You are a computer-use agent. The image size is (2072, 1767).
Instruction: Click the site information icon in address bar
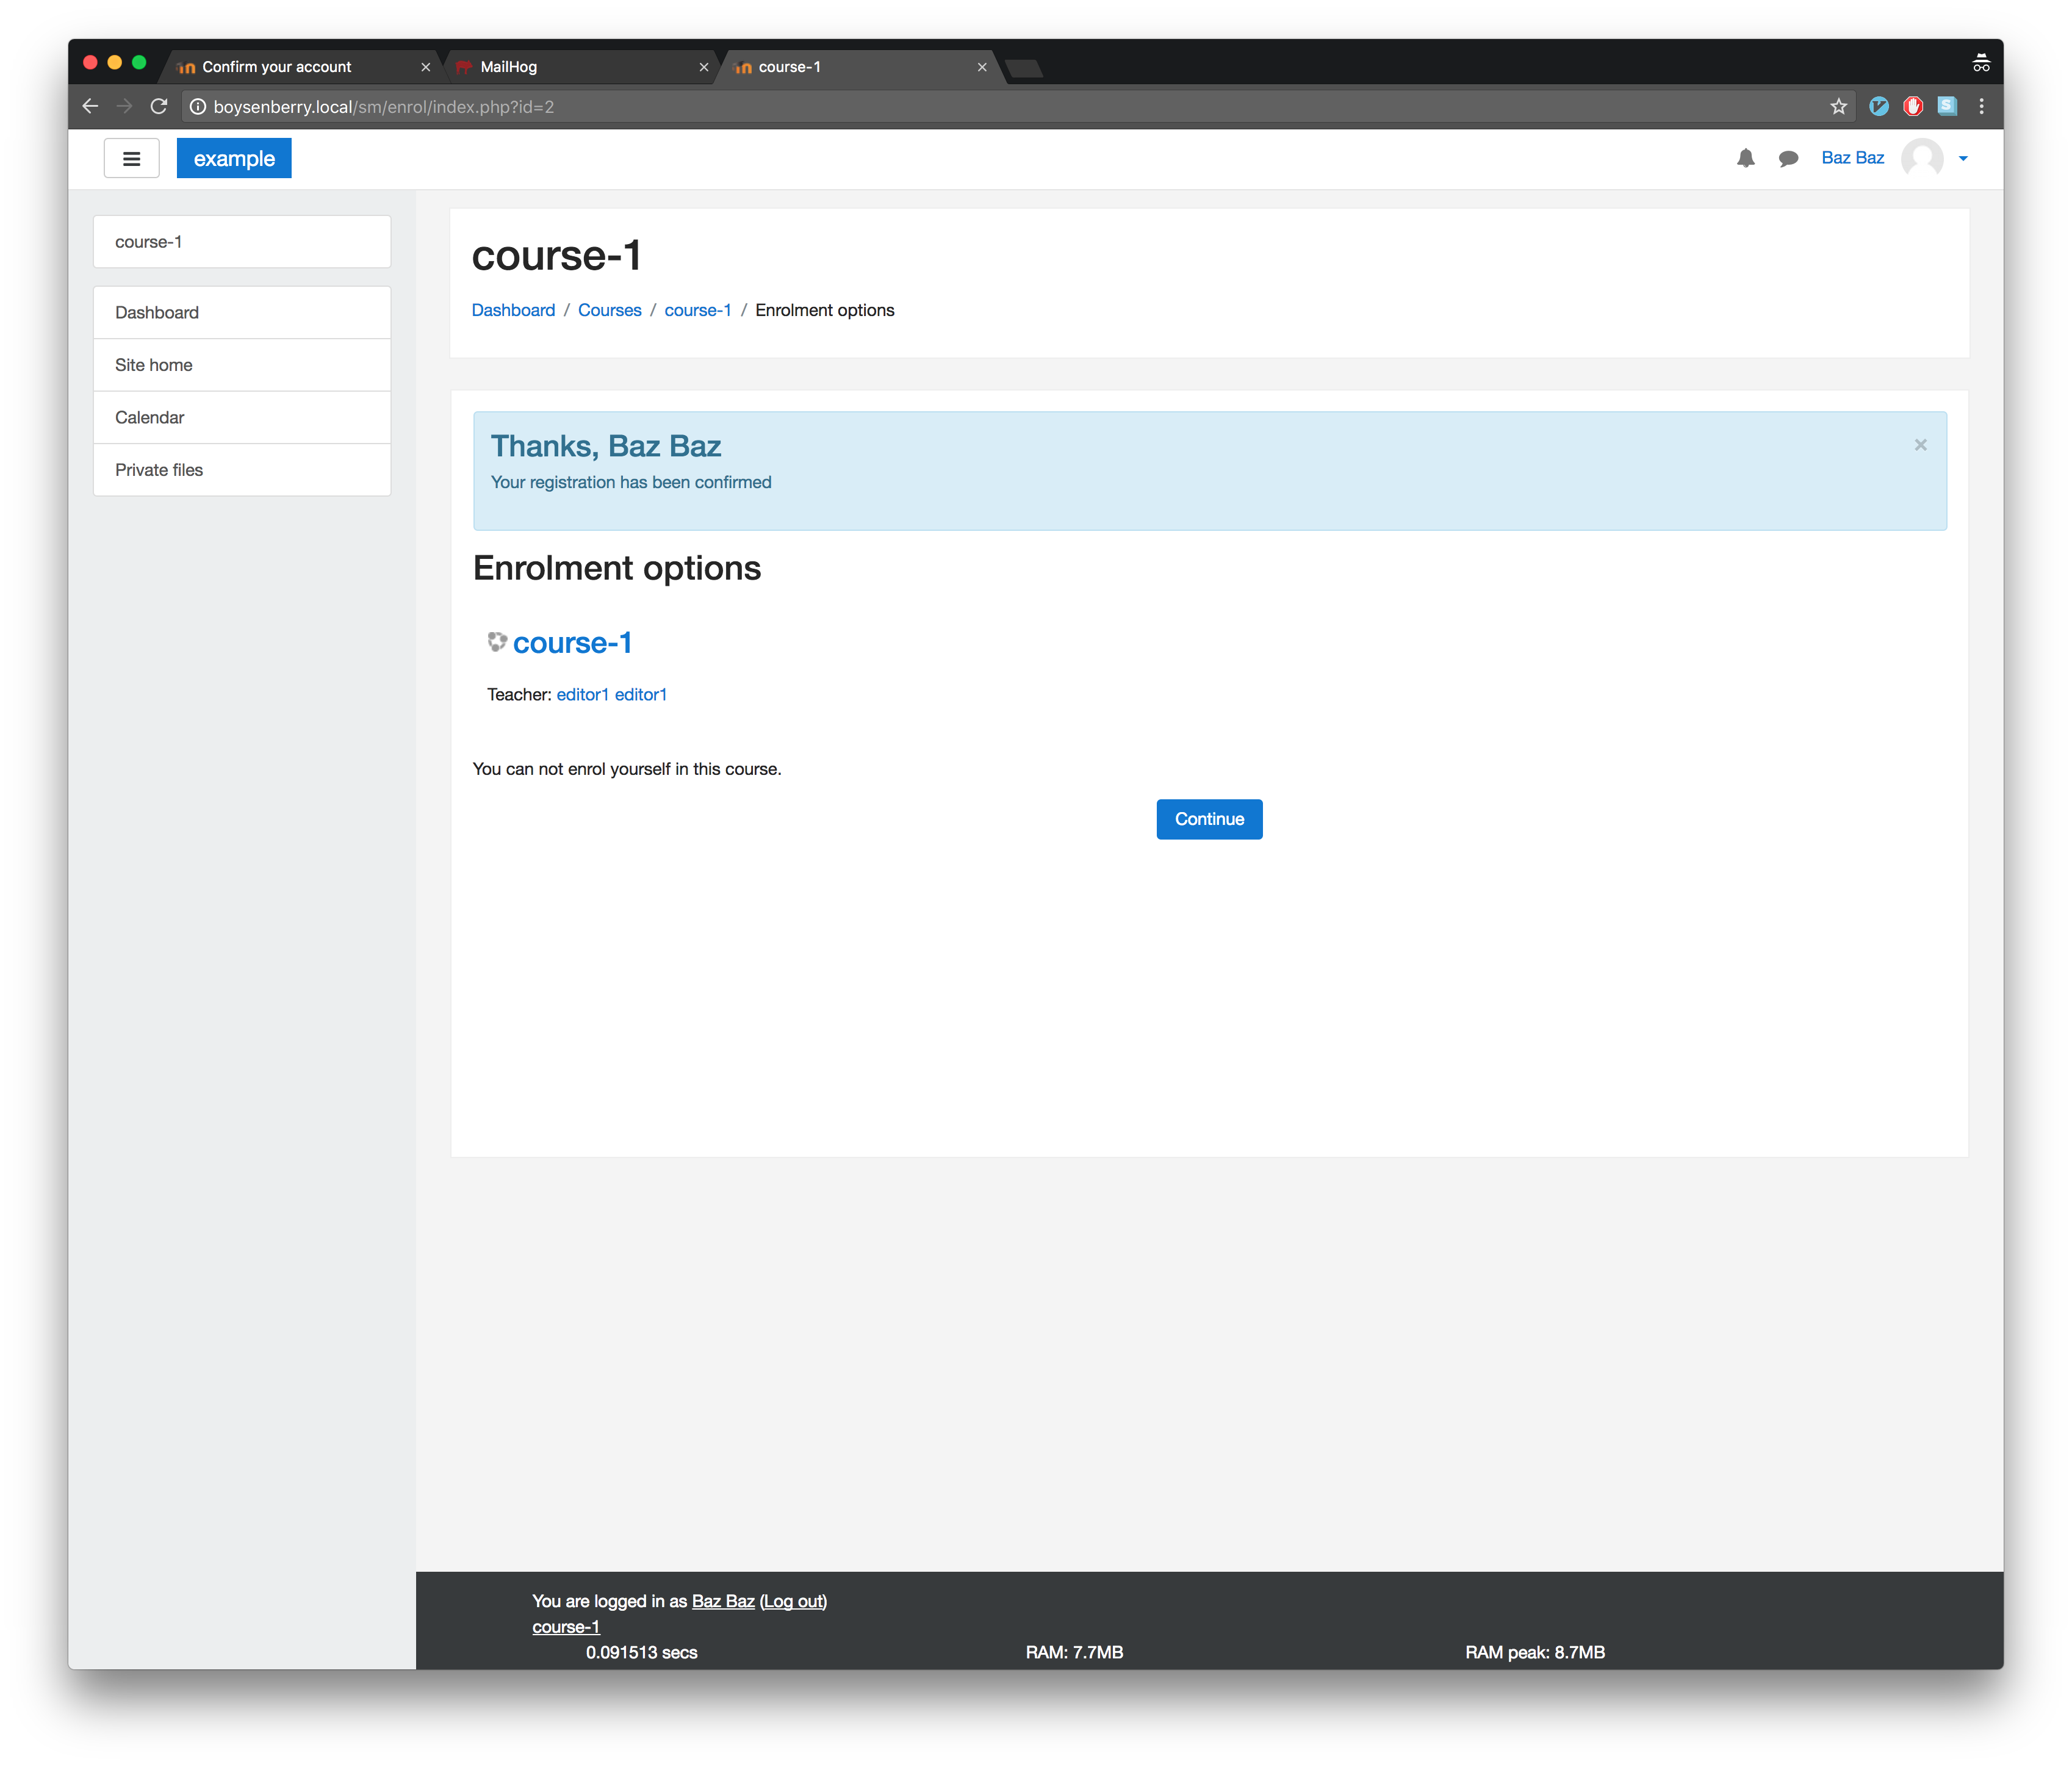coord(198,106)
